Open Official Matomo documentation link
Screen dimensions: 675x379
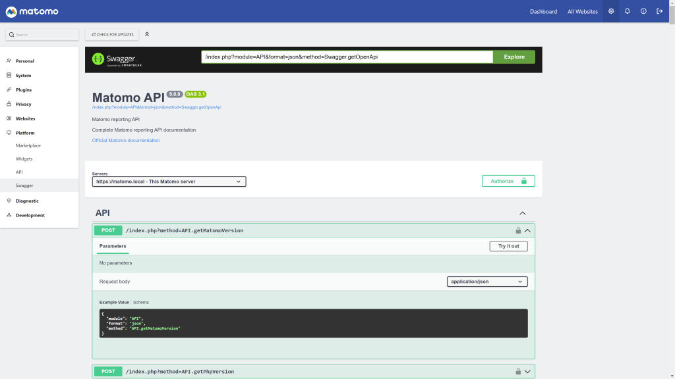click(126, 140)
